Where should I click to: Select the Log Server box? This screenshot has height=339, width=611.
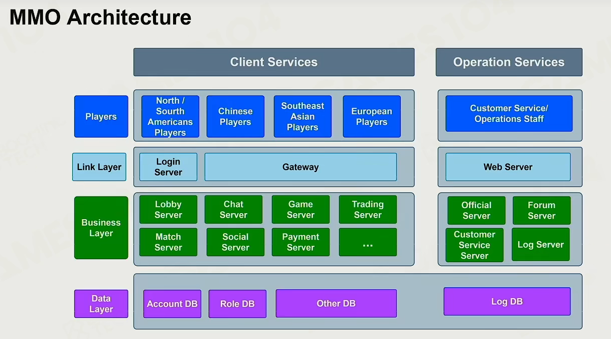click(x=541, y=244)
